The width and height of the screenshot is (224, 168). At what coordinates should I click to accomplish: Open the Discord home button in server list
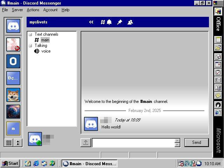point(13,26)
